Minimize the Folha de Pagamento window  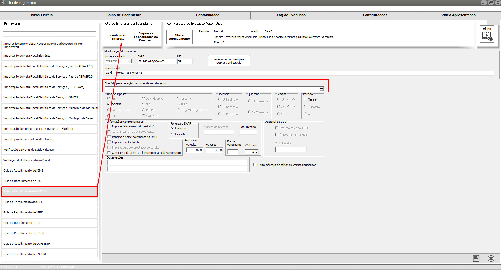click(484, 3)
